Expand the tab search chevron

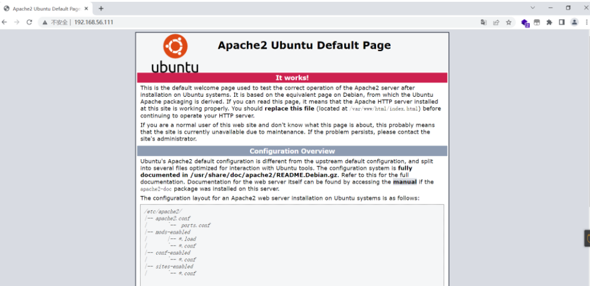coord(533,8)
